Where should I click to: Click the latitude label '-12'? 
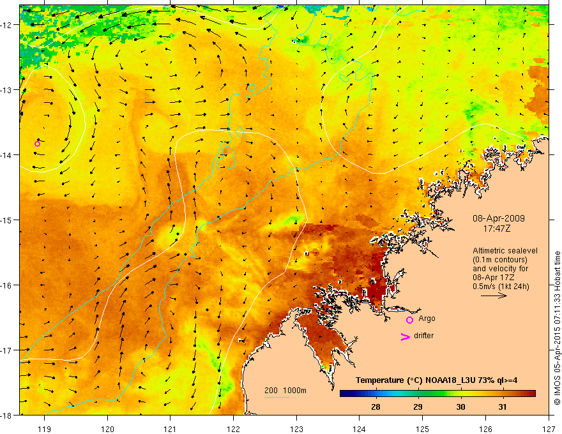(x=7, y=25)
